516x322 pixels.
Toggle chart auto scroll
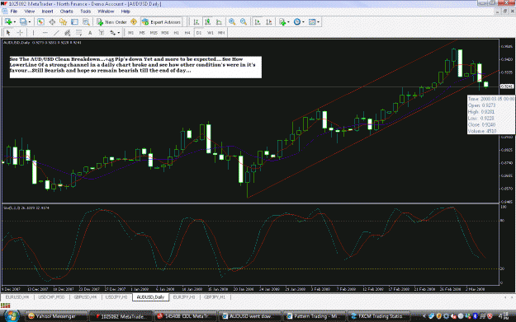tap(258, 22)
